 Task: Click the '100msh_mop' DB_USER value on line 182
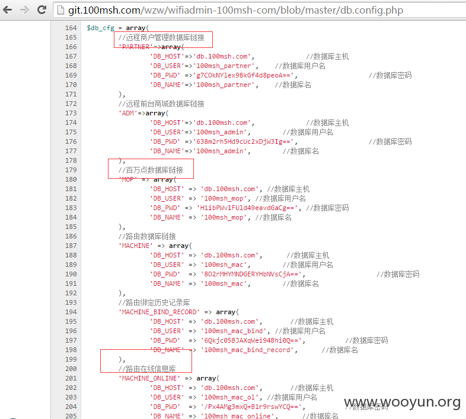(224, 198)
